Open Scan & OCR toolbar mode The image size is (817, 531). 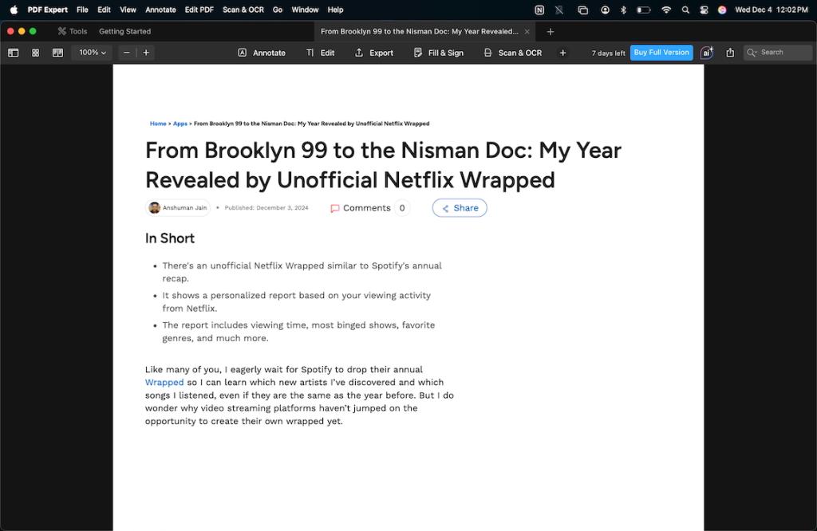pos(513,53)
